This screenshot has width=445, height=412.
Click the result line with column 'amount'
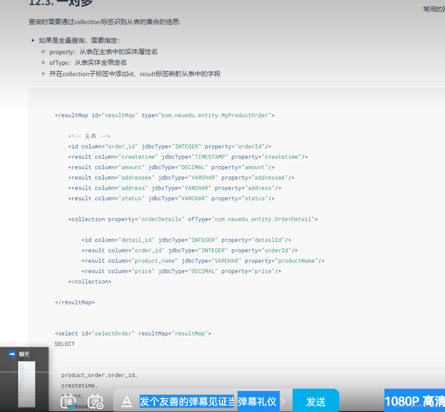(x=171, y=167)
